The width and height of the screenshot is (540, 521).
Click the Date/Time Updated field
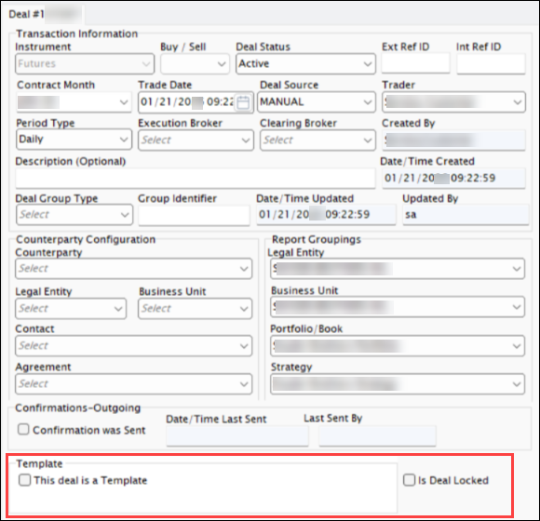click(326, 215)
